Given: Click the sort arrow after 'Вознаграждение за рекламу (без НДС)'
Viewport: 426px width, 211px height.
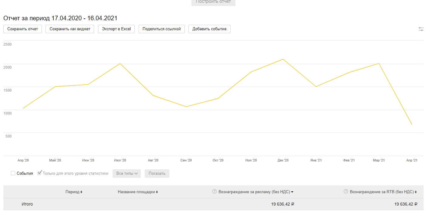Looking at the screenshot, I should [x=292, y=192].
